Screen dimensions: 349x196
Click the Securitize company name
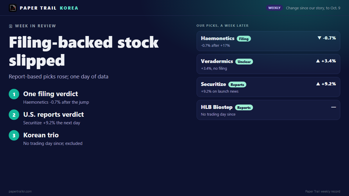point(213,84)
